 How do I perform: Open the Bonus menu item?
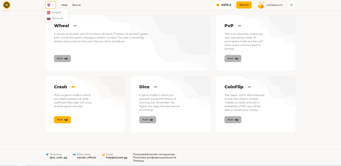click(x=76, y=5)
